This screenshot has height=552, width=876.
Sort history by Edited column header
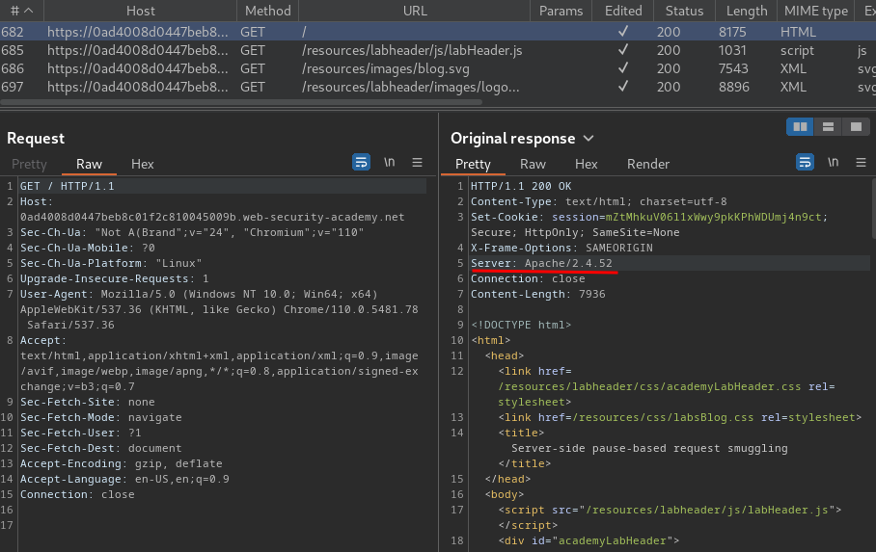(623, 11)
